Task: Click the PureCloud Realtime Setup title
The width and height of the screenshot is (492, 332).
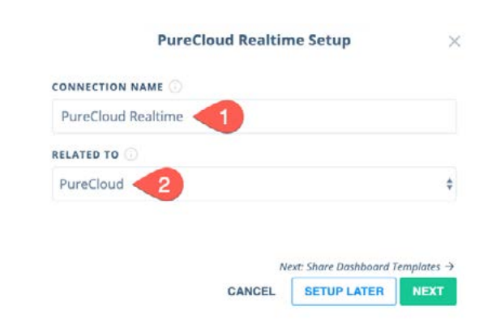Action: coord(254,40)
